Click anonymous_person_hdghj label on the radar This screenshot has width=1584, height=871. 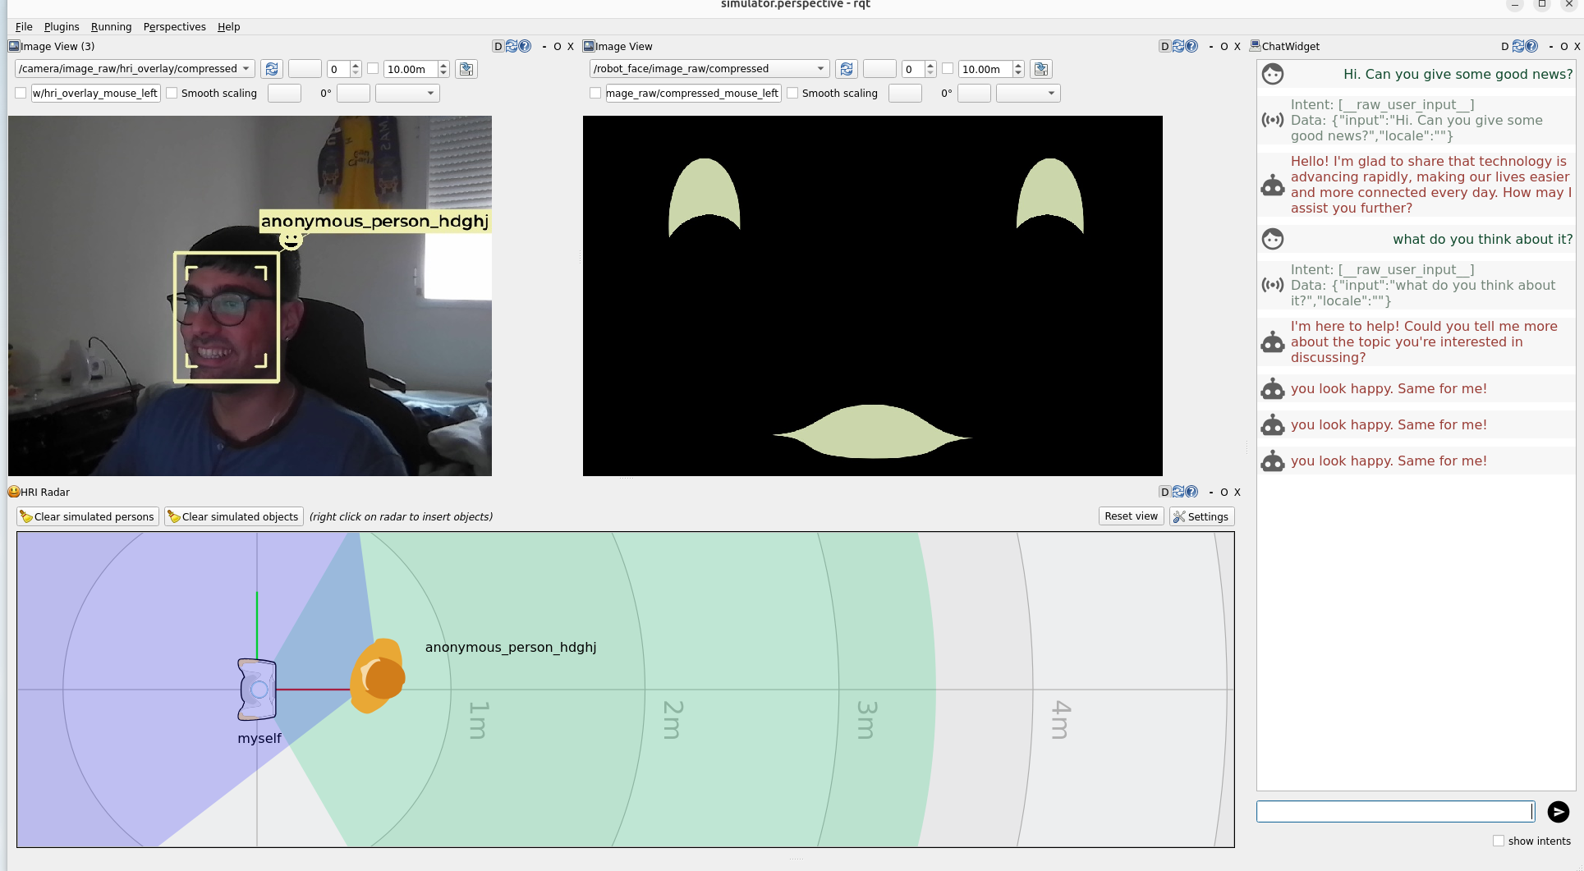511,647
